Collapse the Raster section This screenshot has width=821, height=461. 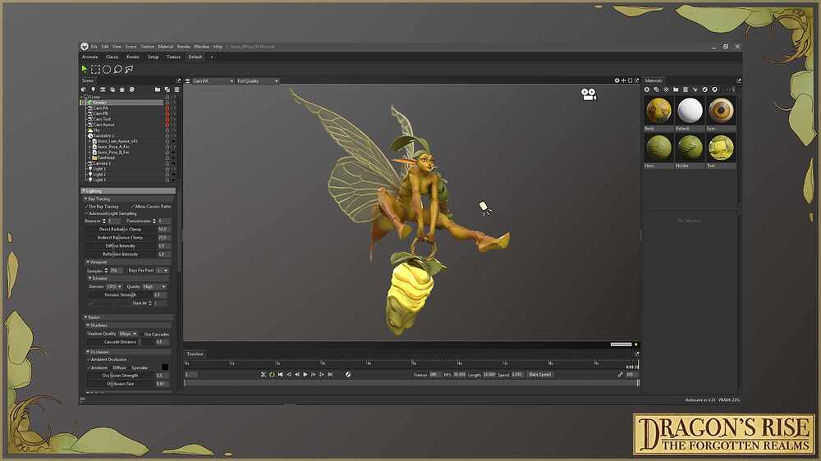coord(128,317)
